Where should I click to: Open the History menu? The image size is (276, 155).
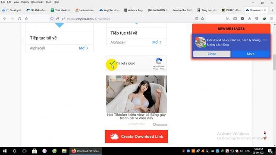25,2
